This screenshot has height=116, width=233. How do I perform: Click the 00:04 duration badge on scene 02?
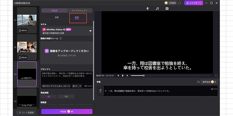23,57
